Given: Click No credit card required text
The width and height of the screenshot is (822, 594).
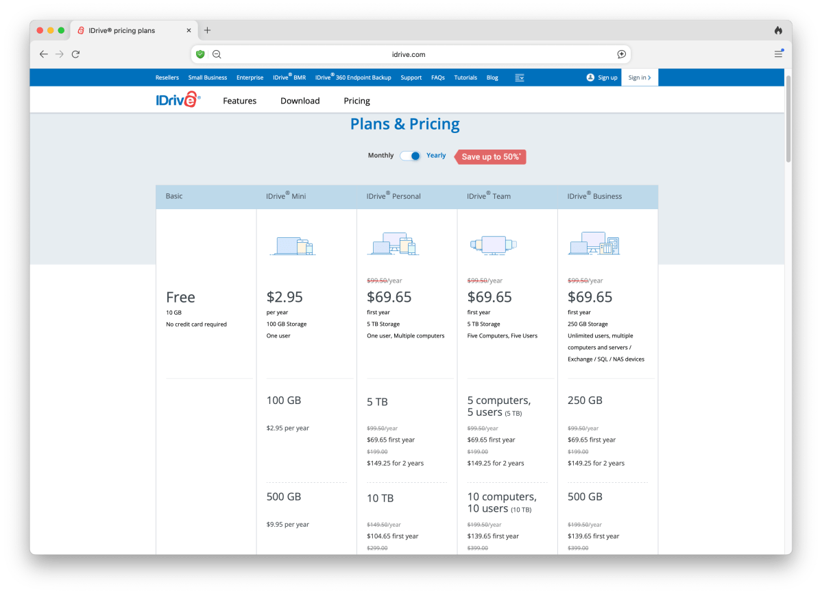Looking at the screenshot, I should pos(197,324).
